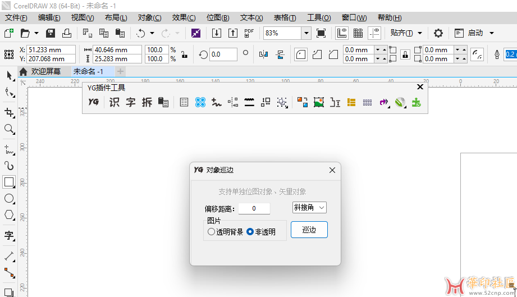The height and width of the screenshot is (297, 517).
Task: Open the 斜接角 corner type dropdown
Action: point(309,207)
